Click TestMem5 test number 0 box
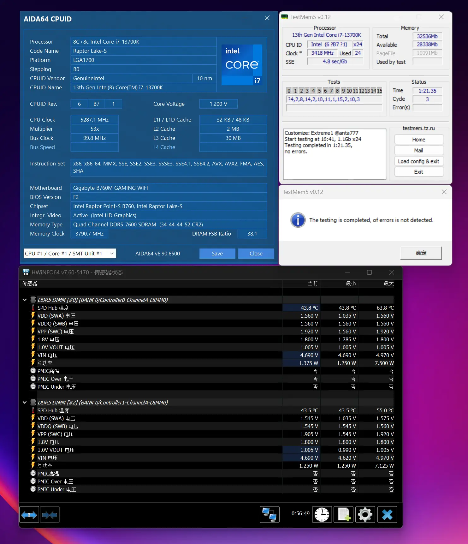Viewport: 468px width, 544px height. tap(289, 91)
